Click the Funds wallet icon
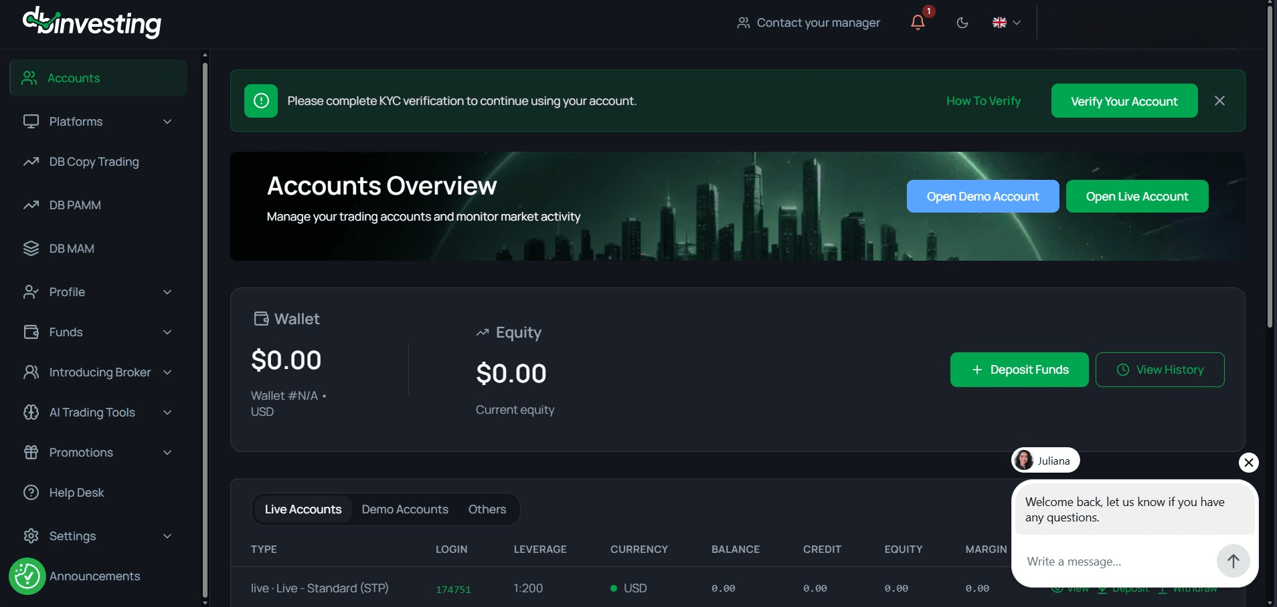Image resolution: width=1277 pixels, height=607 pixels. tap(31, 332)
